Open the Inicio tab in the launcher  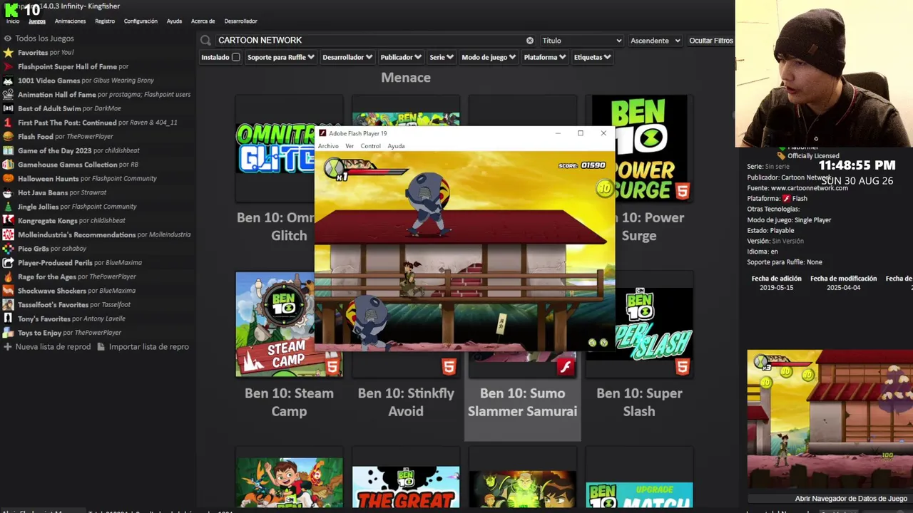click(x=13, y=21)
